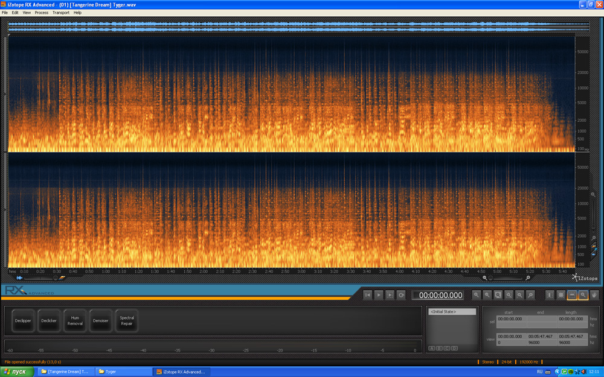The width and height of the screenshot is (604, 377).
Task: Toggle loop playback button
Action: coord(401,295)
